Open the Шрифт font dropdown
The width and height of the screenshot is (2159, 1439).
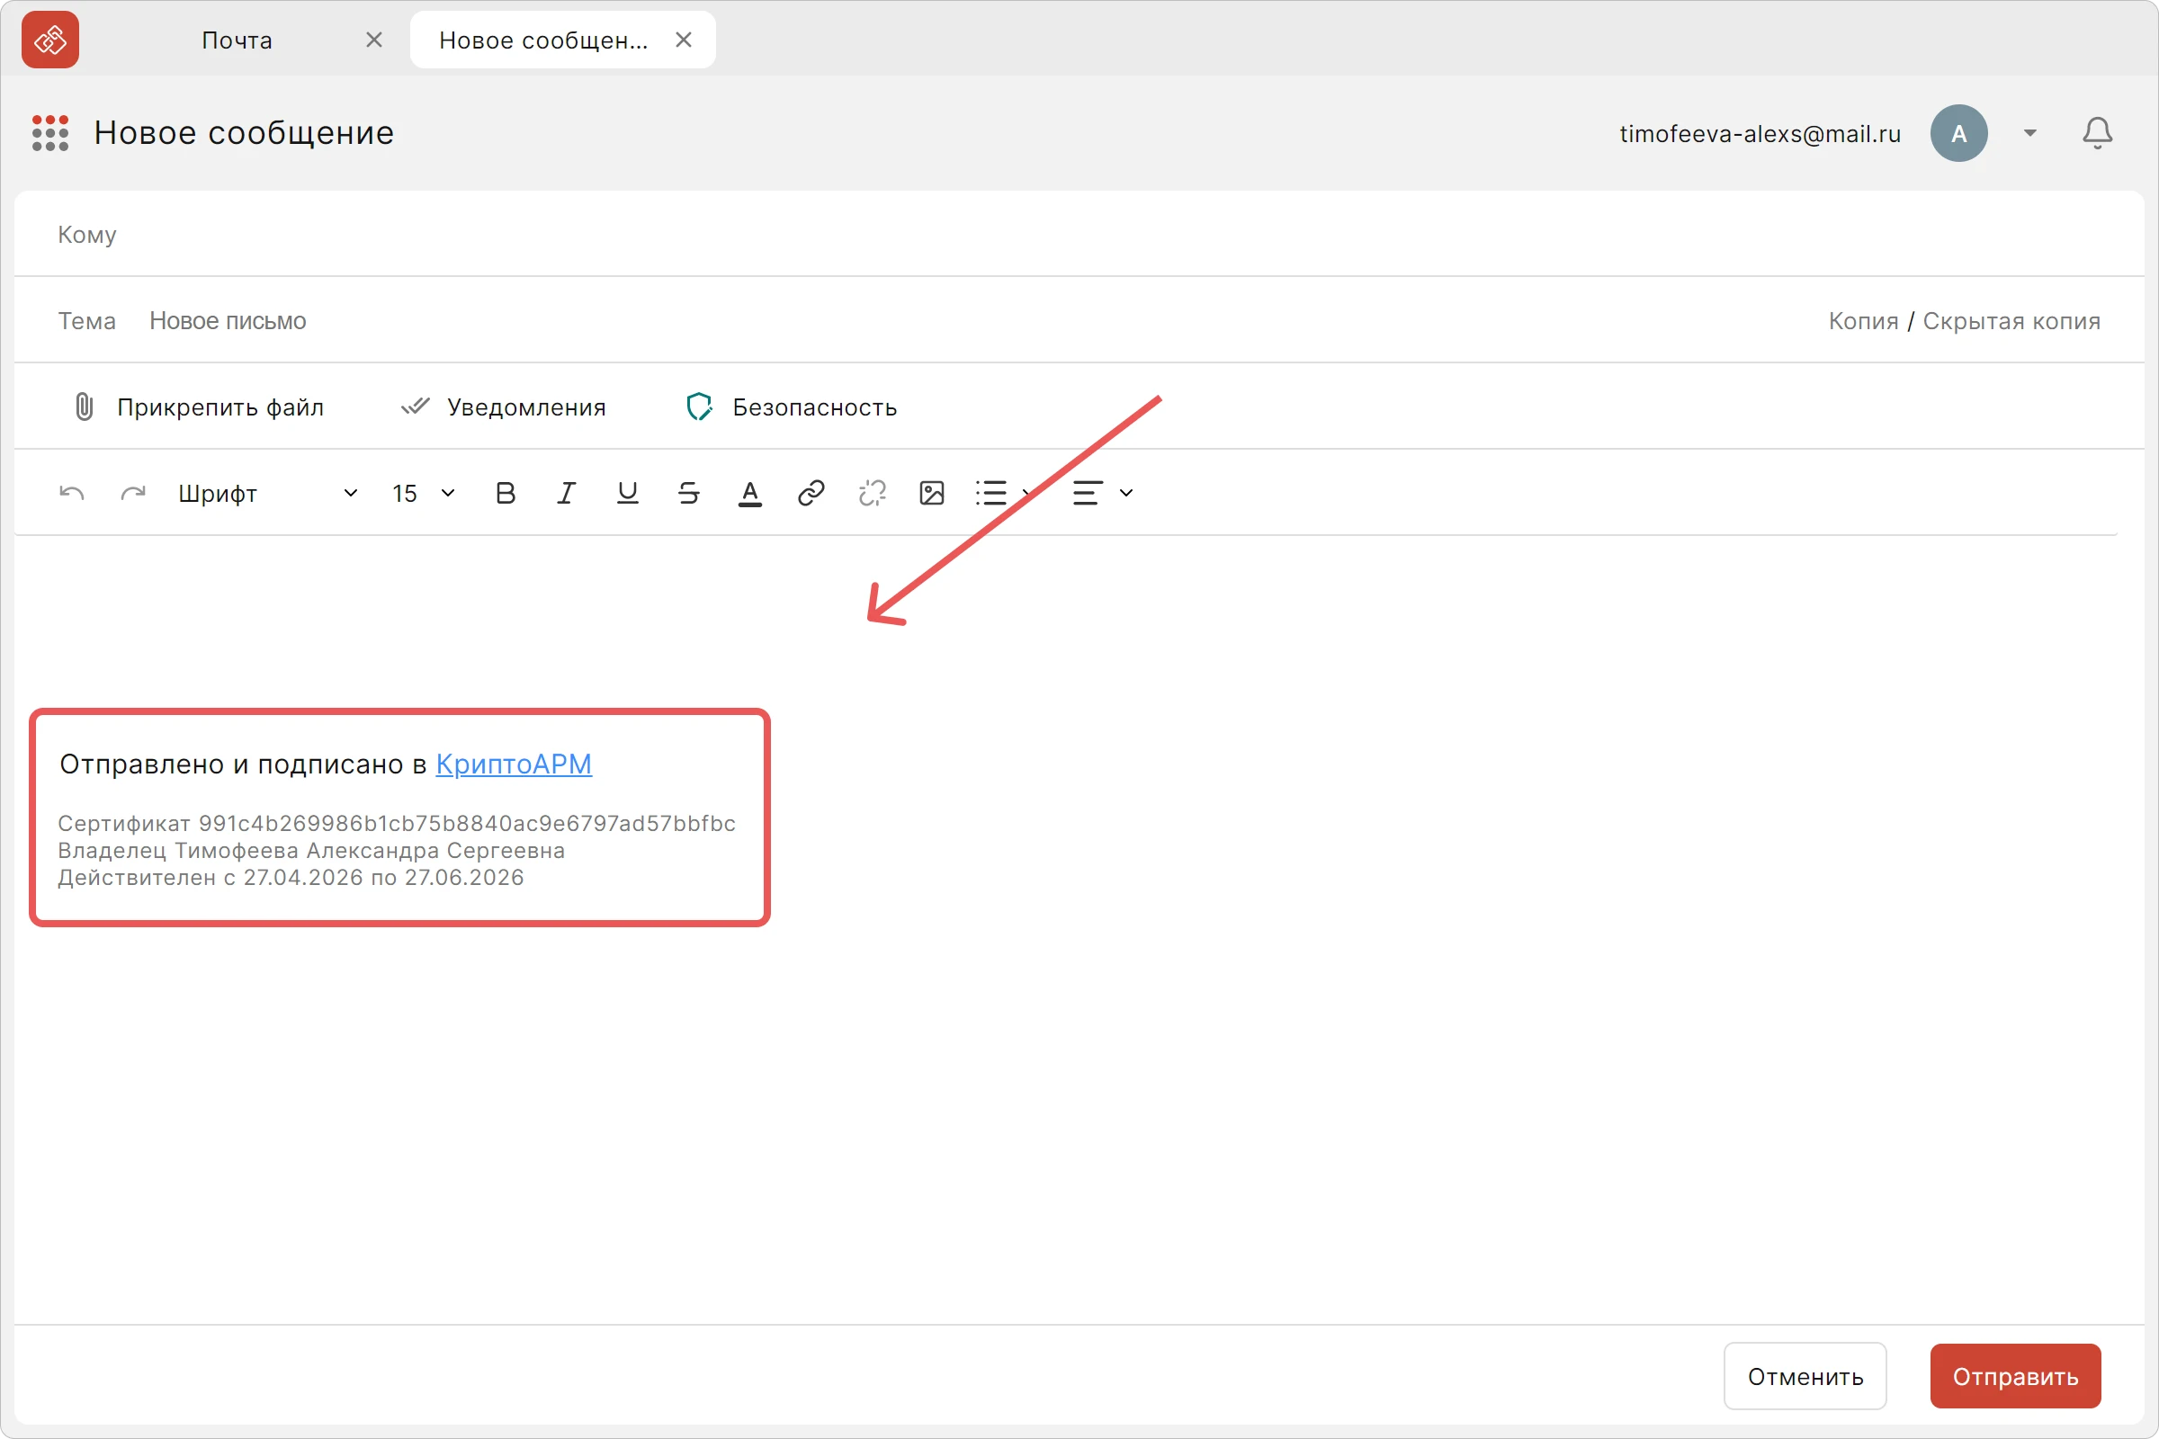point(267,494)
